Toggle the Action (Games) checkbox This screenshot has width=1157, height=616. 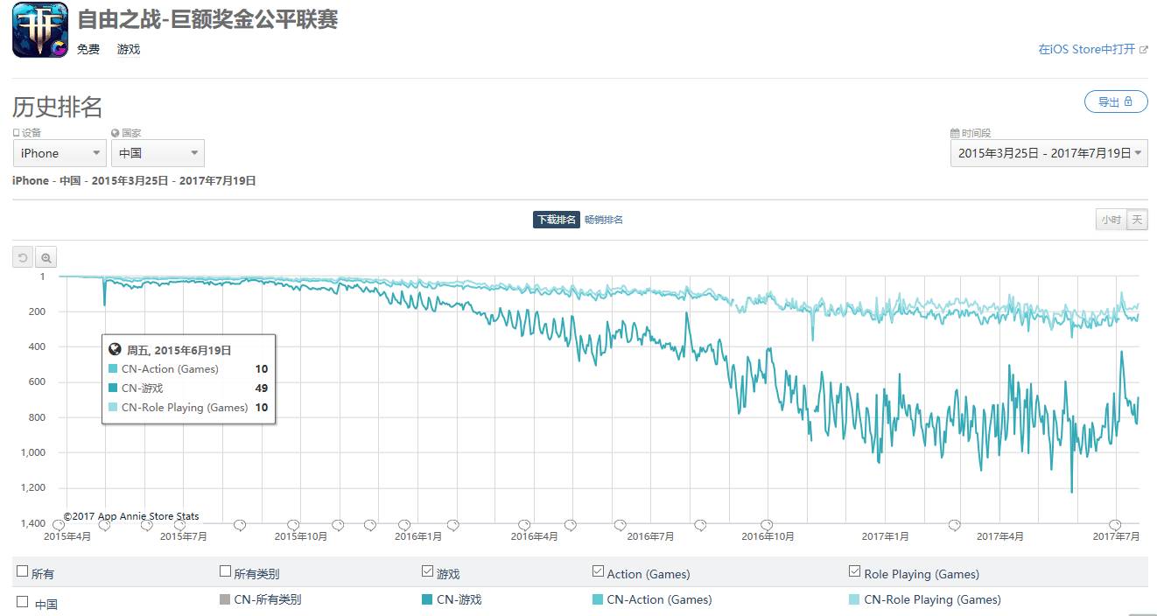tap(598, 572)
